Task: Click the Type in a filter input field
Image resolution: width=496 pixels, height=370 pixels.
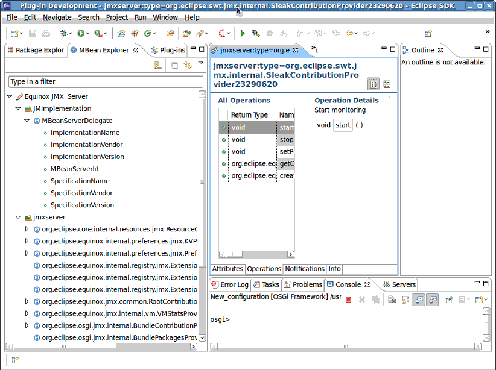Action: click(103, 81)
